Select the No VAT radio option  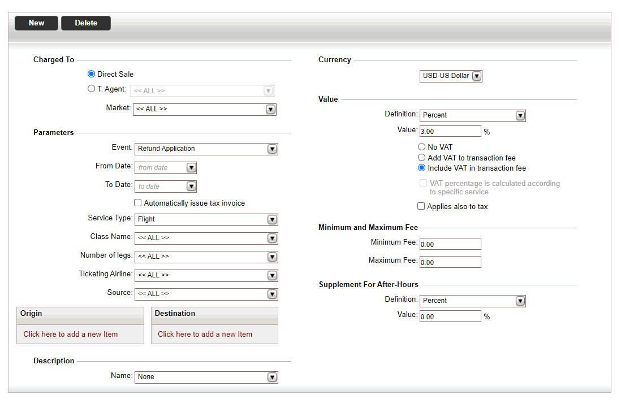pyautogui.click(x=422, y=147)
